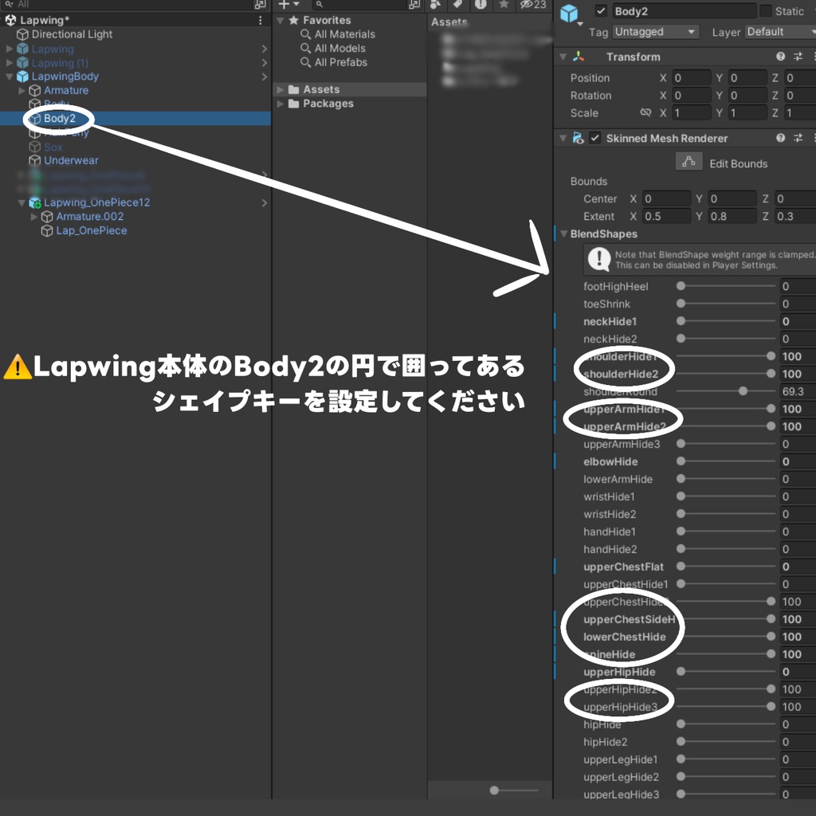Open Lapwing (1) prefab via its chevron arrow
The image size is (816, 816).
tap(265, 62)
